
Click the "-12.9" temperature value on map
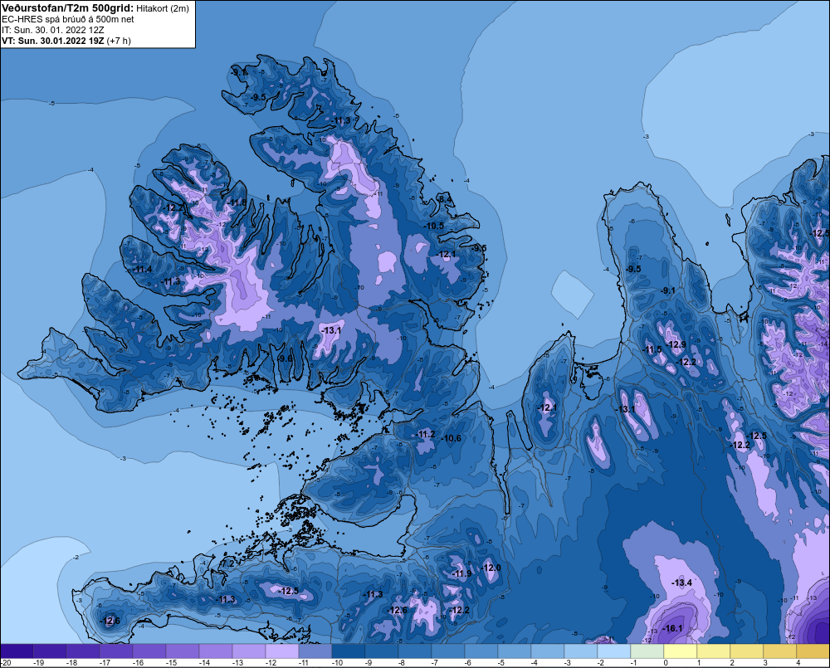point(676,344)
